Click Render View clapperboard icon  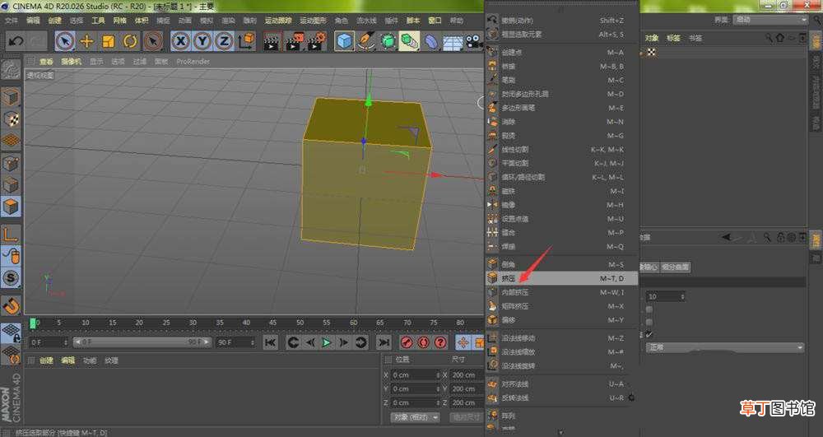point(272,41)
